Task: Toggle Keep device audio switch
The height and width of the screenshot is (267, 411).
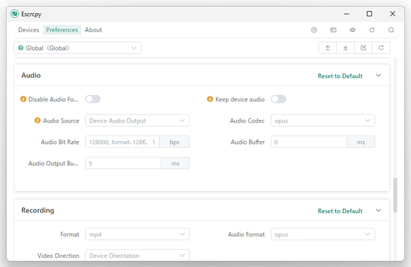Action: click(x=278, y=99)
